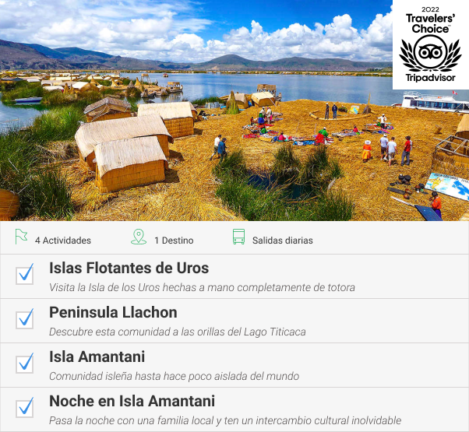The height and width of the screenshot is (432, 469).
Task: Click the Lago Titicaca description text
Action: coord(178,332)
